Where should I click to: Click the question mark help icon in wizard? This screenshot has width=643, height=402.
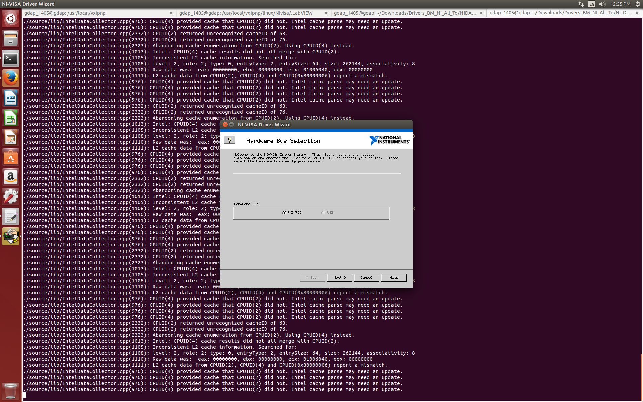pos(230,140)
